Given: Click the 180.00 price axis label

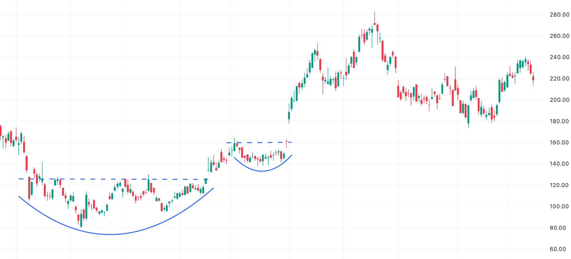Looking at the screenshot, I should (x=559, y=121).
